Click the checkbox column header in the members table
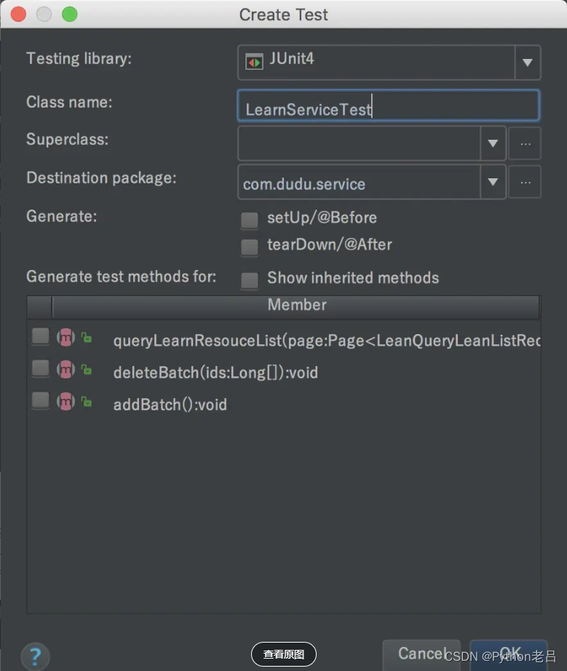This screenshot has width=567, height=671. pos(39,307)
